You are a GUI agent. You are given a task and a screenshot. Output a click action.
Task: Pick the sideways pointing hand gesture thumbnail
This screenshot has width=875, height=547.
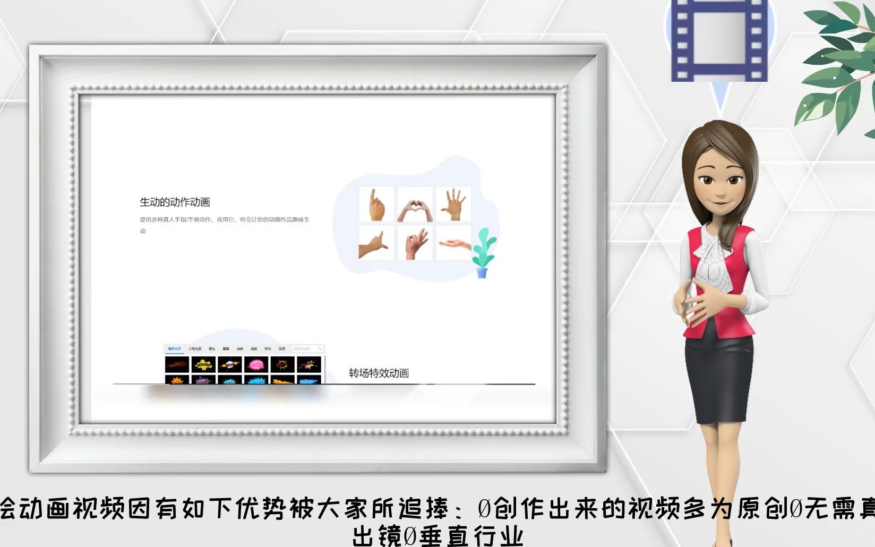click(x=376, y=243)
